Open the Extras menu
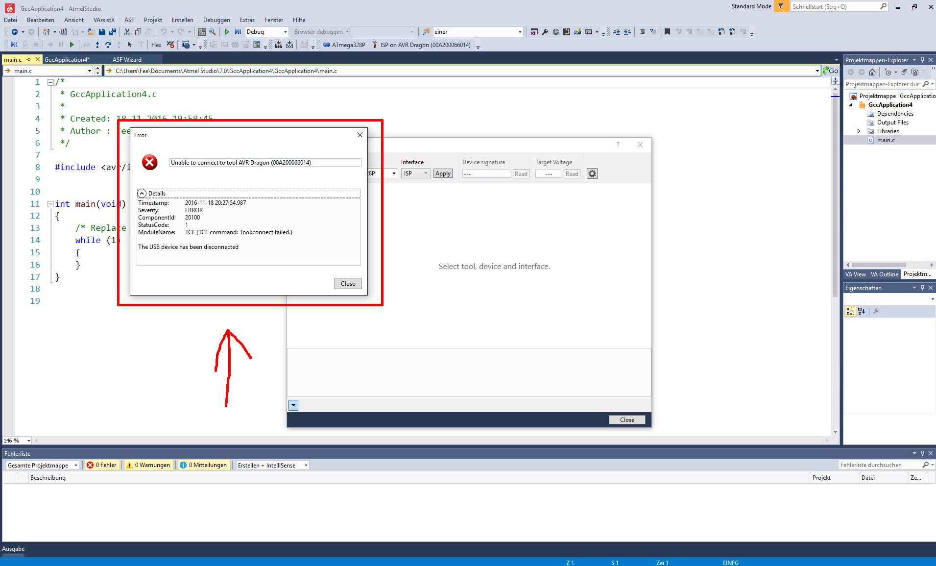 click(247, 20)
